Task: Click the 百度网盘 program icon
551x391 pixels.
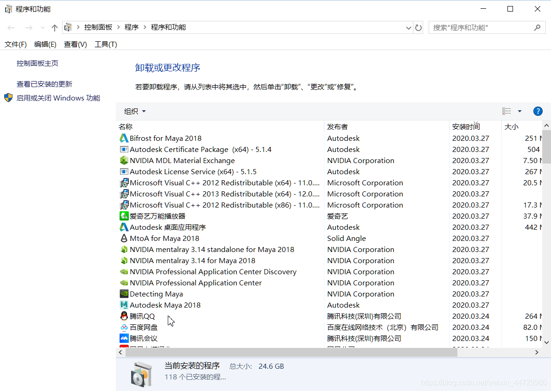Action: [124, 327]
